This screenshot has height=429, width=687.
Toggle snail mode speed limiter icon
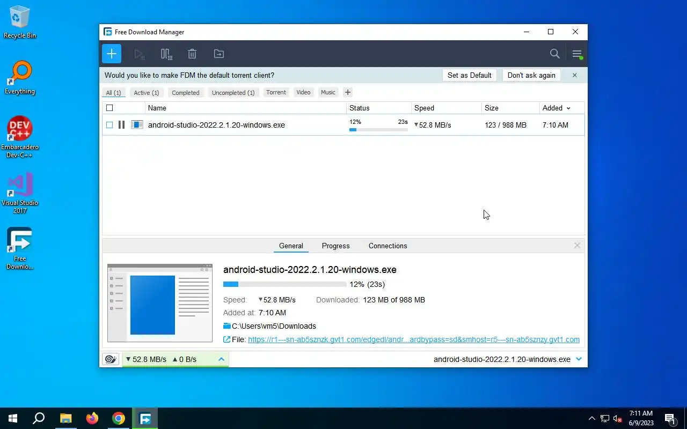[x=111, y=359]
